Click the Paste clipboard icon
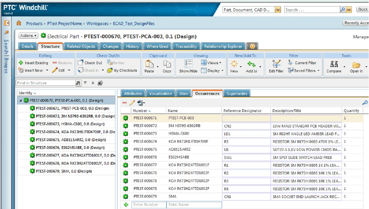369x209 pixels. click(x=149, y=64)
